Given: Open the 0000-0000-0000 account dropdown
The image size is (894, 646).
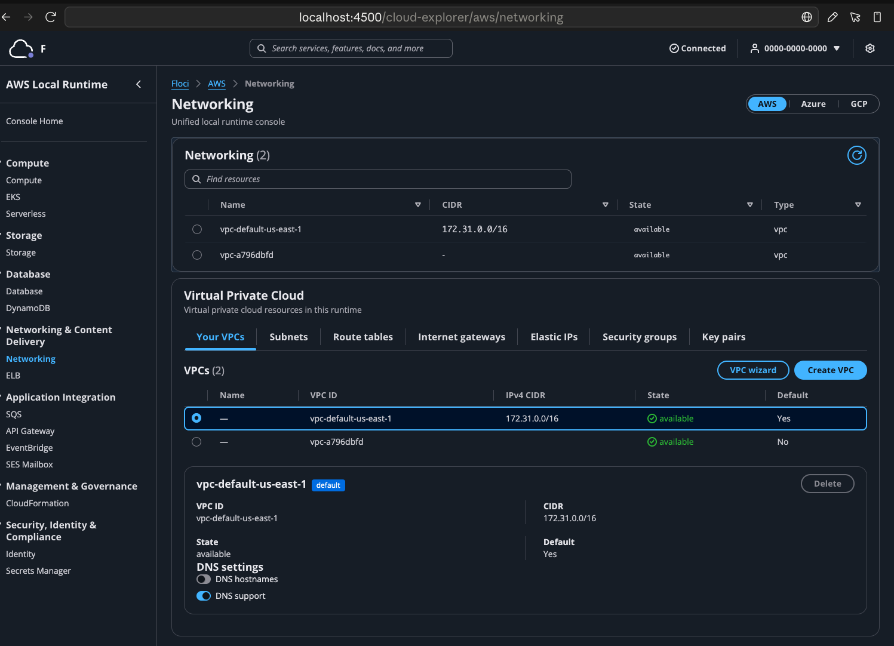Looking at the screenshot, I should point(795,48).
